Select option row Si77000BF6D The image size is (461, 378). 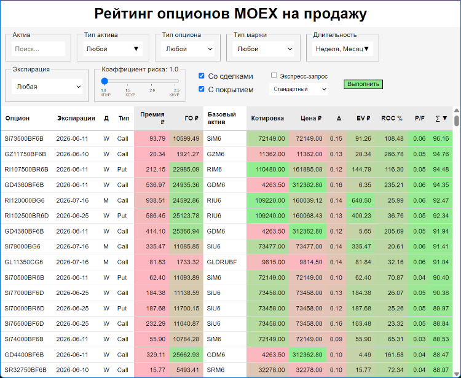(226, 293)
